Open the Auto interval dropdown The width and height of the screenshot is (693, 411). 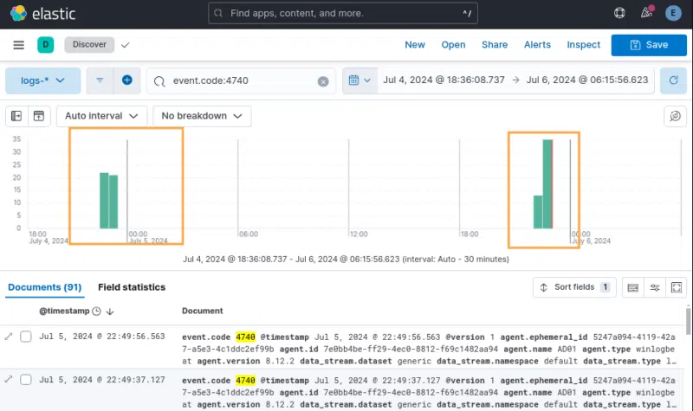(101, 116)
